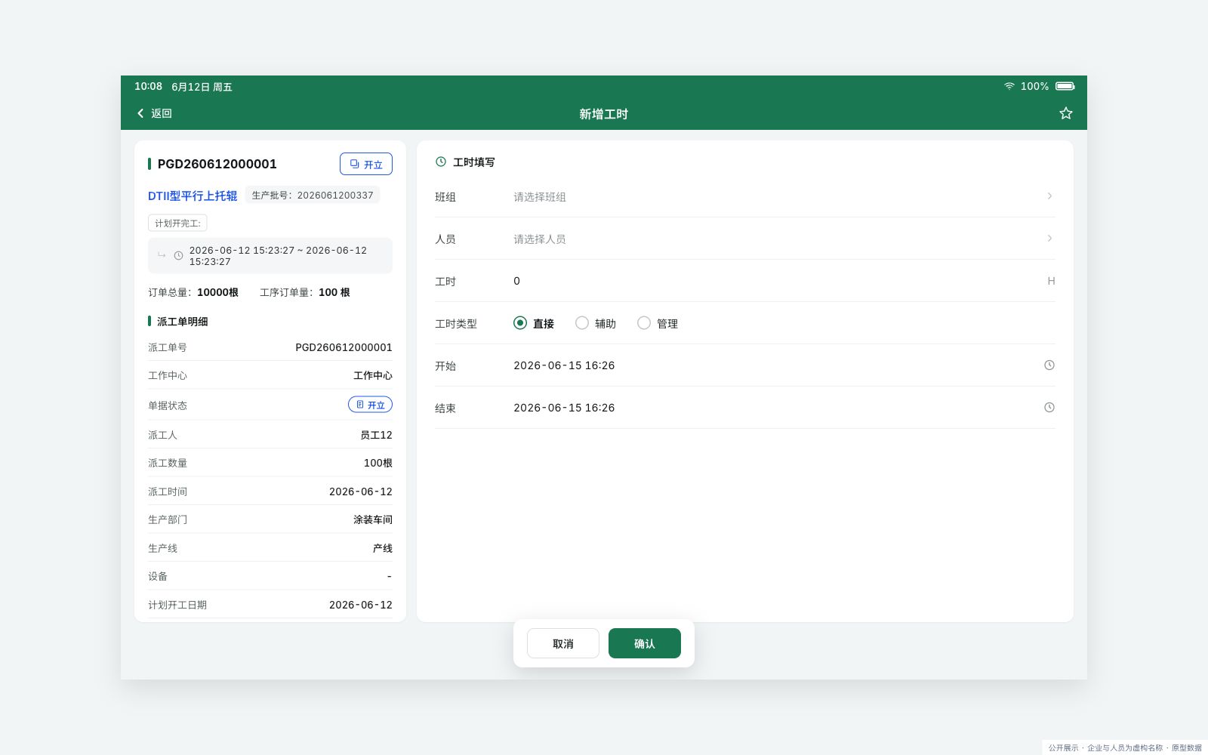Click the 生产线 value 产线
The height and width of the screenshot is (755, 1208).
point(383,548)
